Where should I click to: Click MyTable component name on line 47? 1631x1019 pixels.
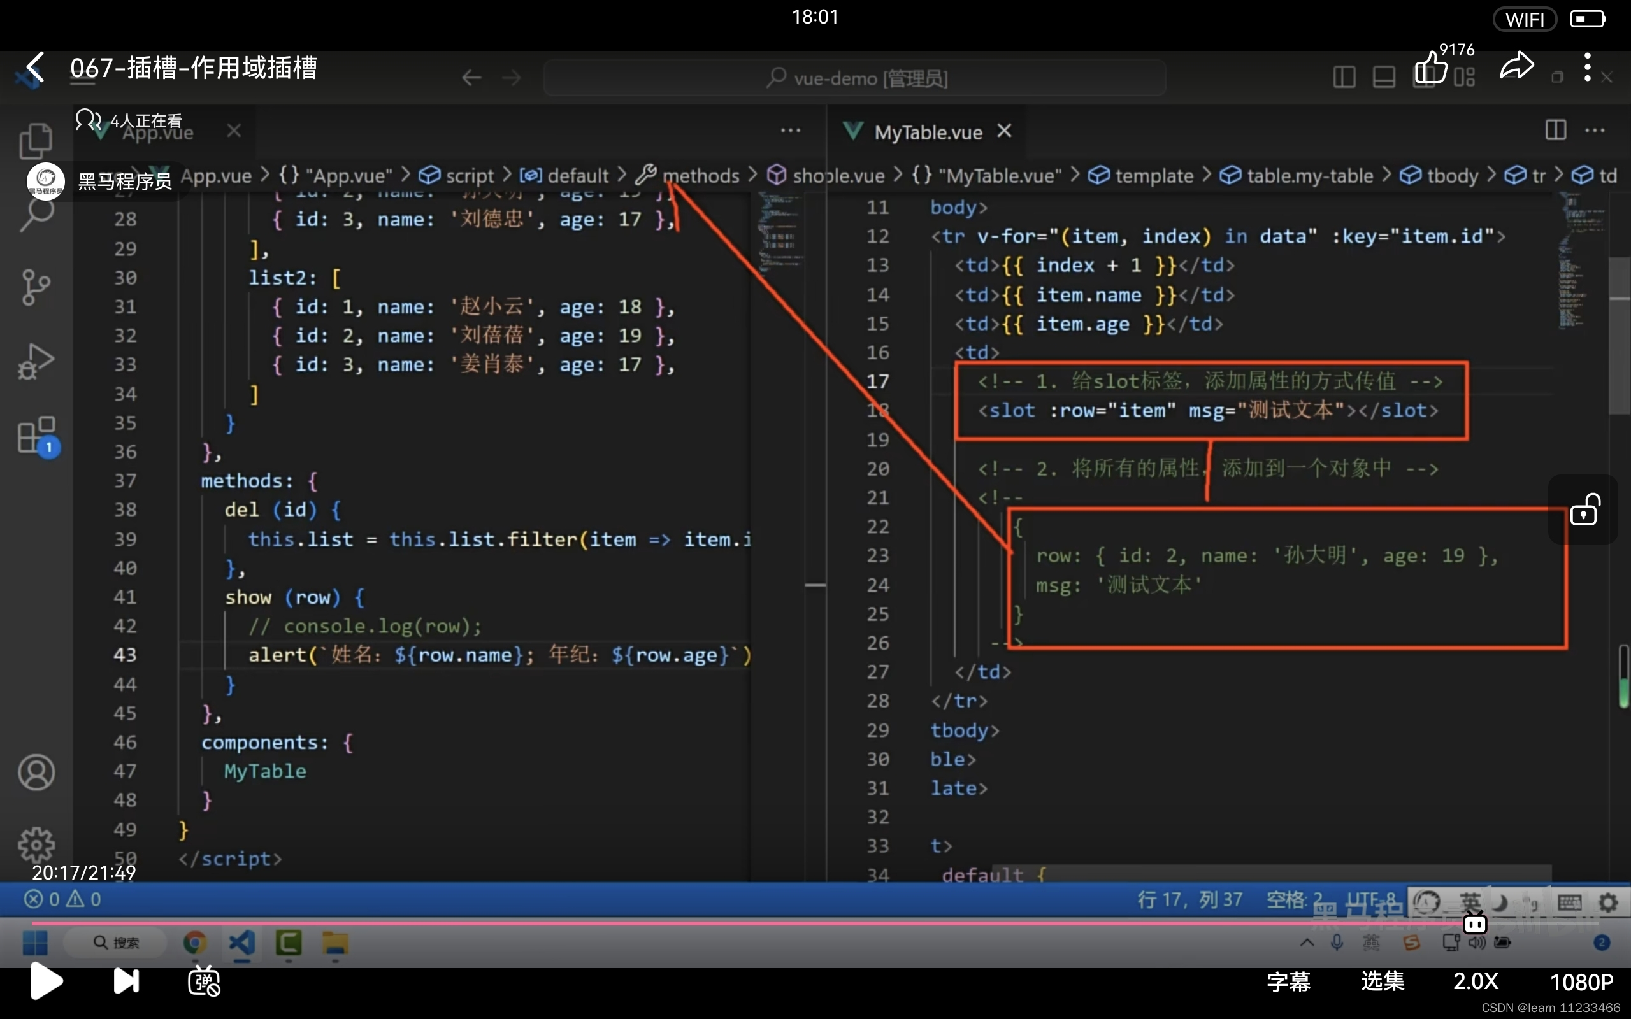[x=265, y=771]
